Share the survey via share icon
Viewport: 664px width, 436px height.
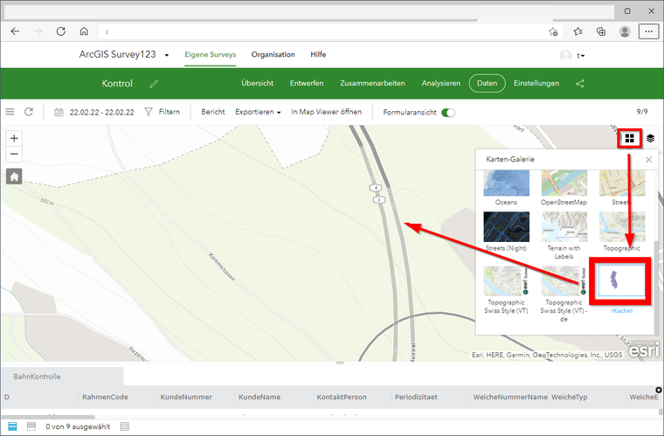click(x=580, y=83)
